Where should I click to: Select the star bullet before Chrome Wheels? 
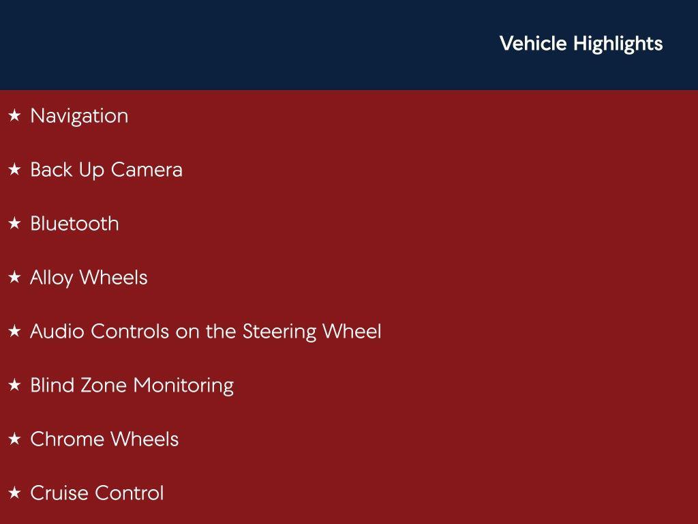14,439
